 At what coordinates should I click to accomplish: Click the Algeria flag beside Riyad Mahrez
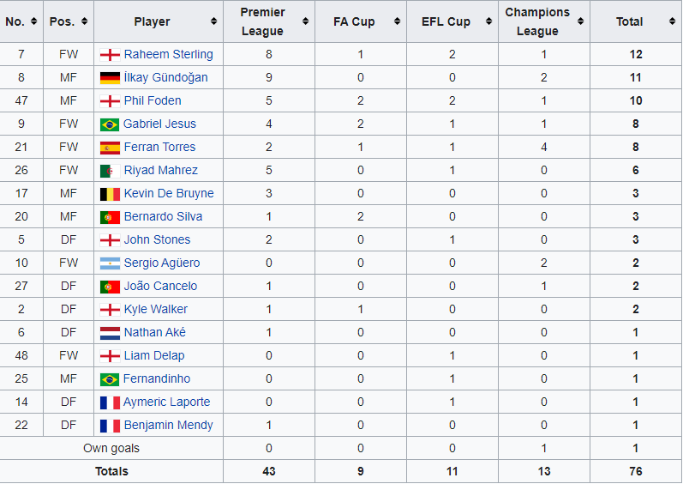click(x=110, y=170)
